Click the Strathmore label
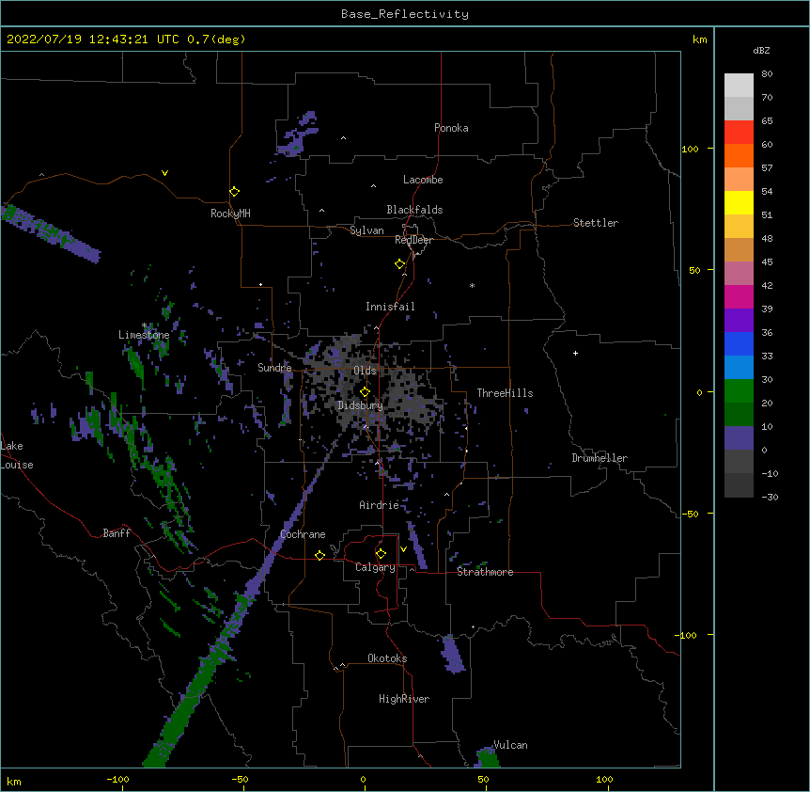Screen dimensions: 810x792 pos(485,572)
